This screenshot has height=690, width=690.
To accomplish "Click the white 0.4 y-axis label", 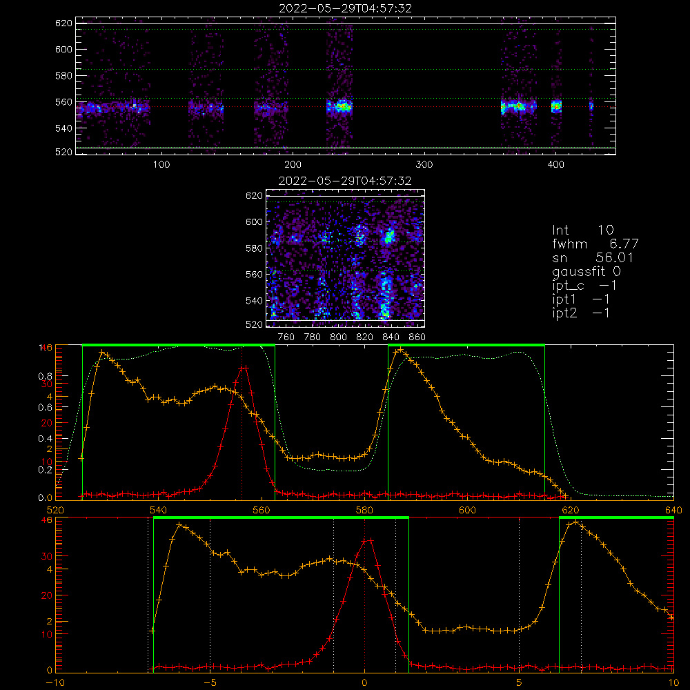I will pyautogui.click(x=46, y=439).
